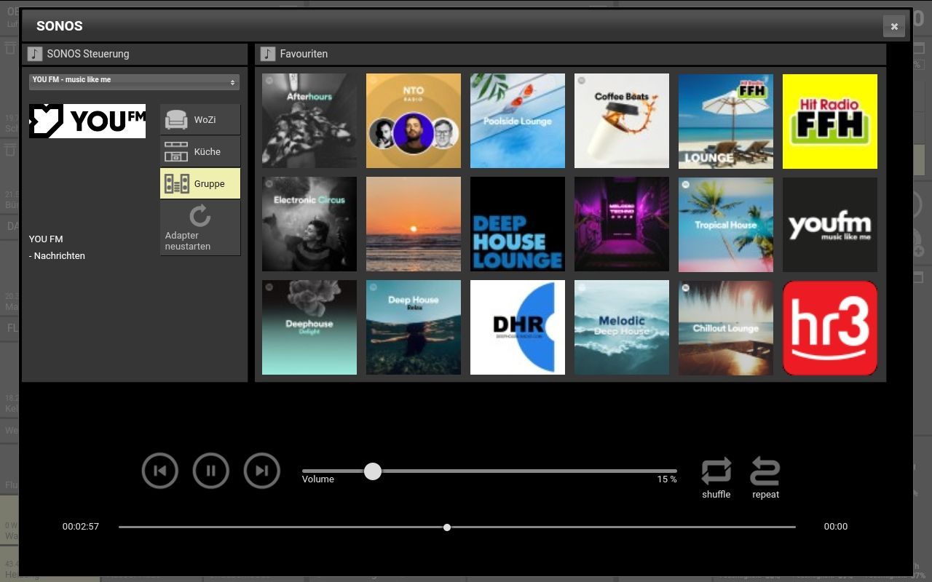The height and width of the screenshot is (582, 932).
Task: Play the Coffee Beats favourite
Action: [x=622, y=121]
